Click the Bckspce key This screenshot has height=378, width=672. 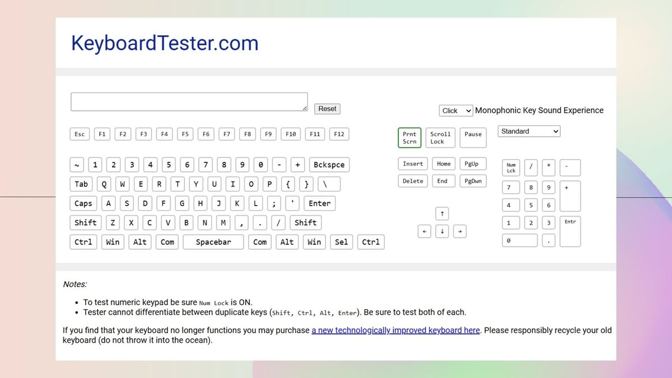329,165
